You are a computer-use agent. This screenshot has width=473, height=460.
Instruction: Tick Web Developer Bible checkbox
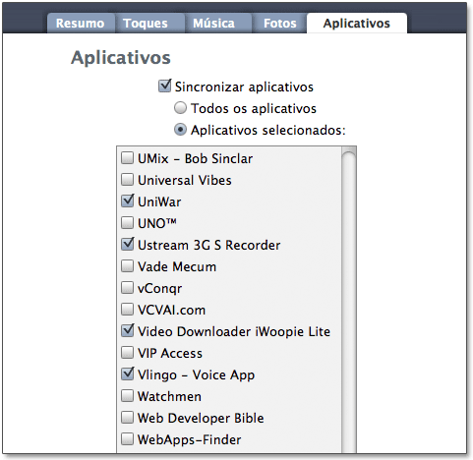tap(127, 418)
